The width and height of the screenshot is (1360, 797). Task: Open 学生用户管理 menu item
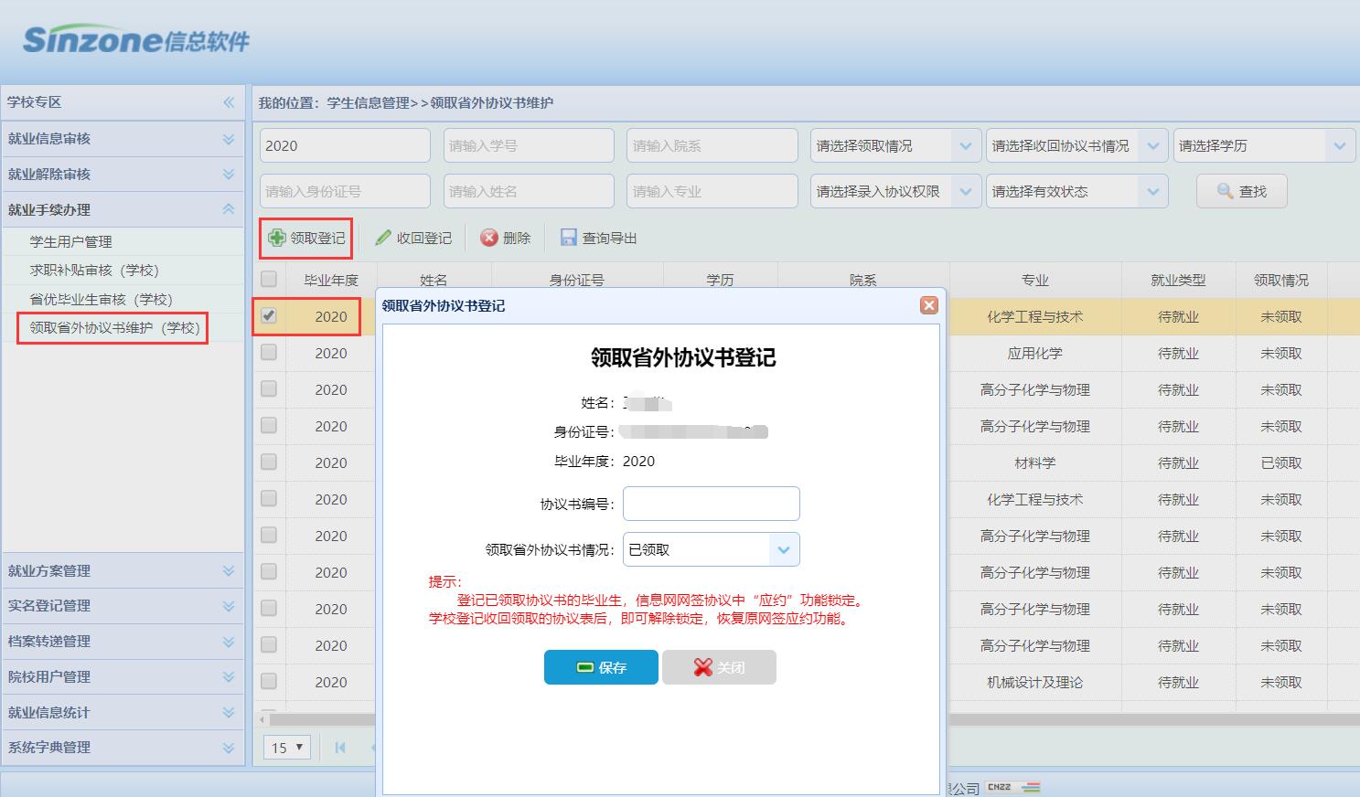coord(70,241)
